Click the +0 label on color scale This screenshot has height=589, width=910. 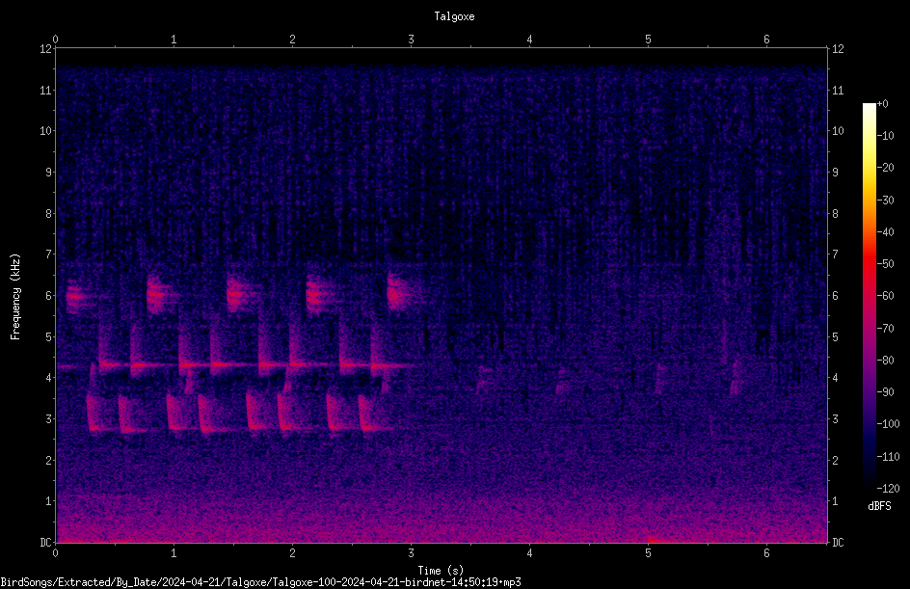(883, 104)
